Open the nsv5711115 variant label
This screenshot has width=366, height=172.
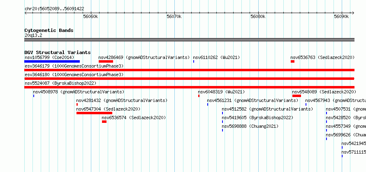point(354,152)
